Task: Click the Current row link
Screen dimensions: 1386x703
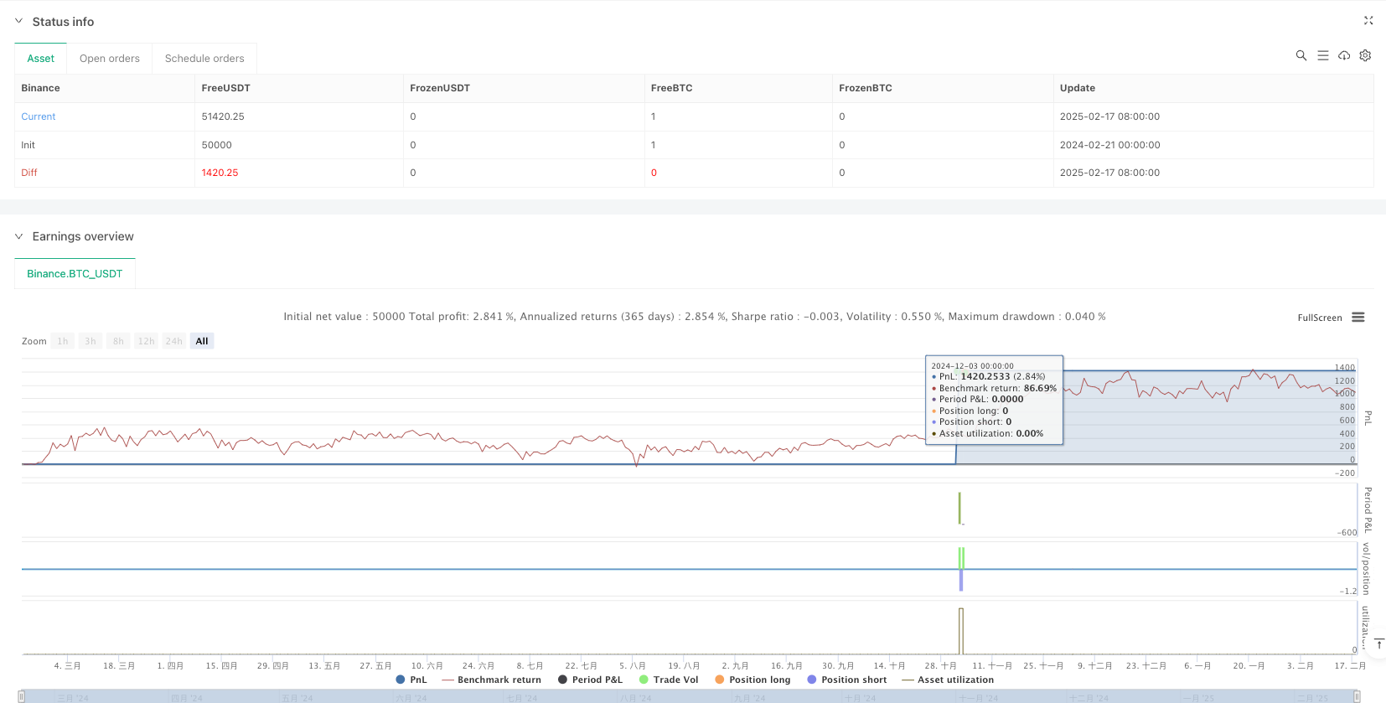Action: pyautogui.click(x=39, y=116)
